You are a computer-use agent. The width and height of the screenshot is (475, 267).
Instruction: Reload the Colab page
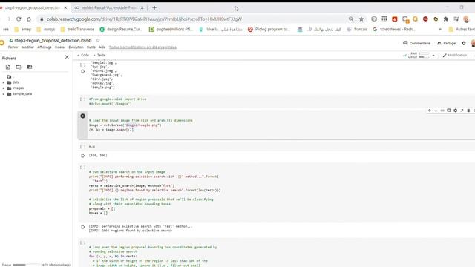pyautogui.click(x=19, y=19)
